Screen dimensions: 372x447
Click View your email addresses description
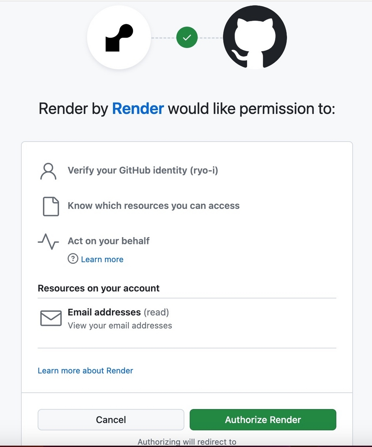[120, 326]
